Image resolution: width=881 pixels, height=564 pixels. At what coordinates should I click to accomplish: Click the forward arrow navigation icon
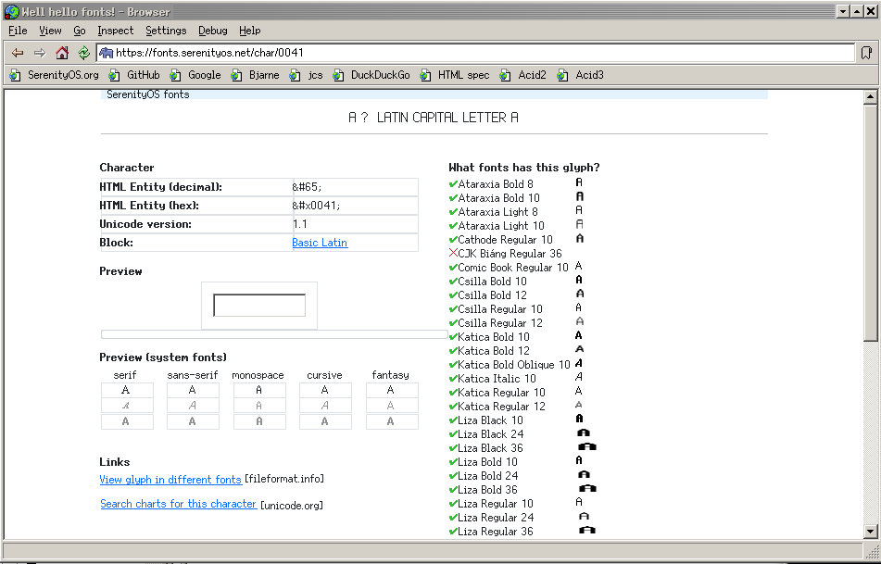coord(40,53)
